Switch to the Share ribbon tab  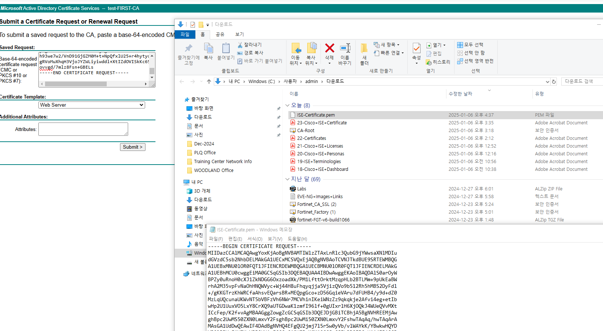tap(220, 34)
